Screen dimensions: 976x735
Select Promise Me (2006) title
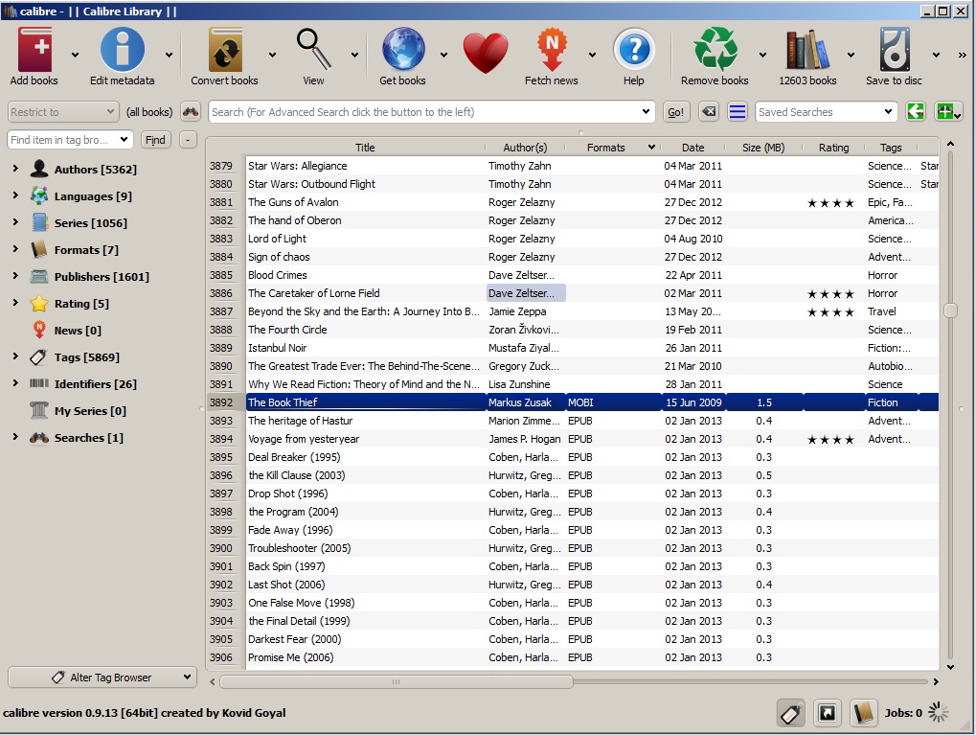click(290, 657)
